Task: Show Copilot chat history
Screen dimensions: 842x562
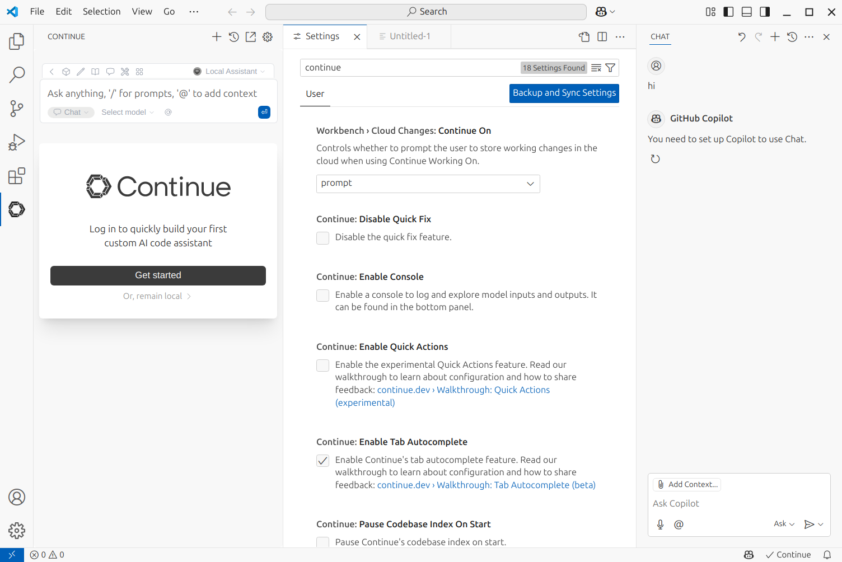Action: coord(792,36)
